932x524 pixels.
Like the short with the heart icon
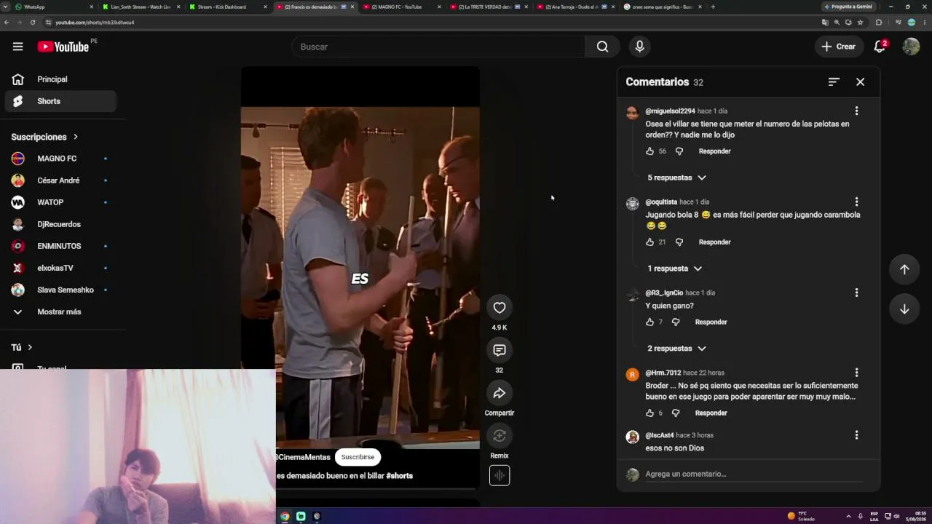(499, 308)
